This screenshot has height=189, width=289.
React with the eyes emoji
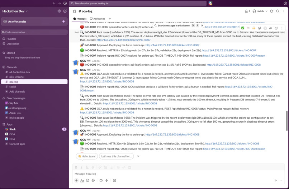pyautogui.click(x=248, y=28)
